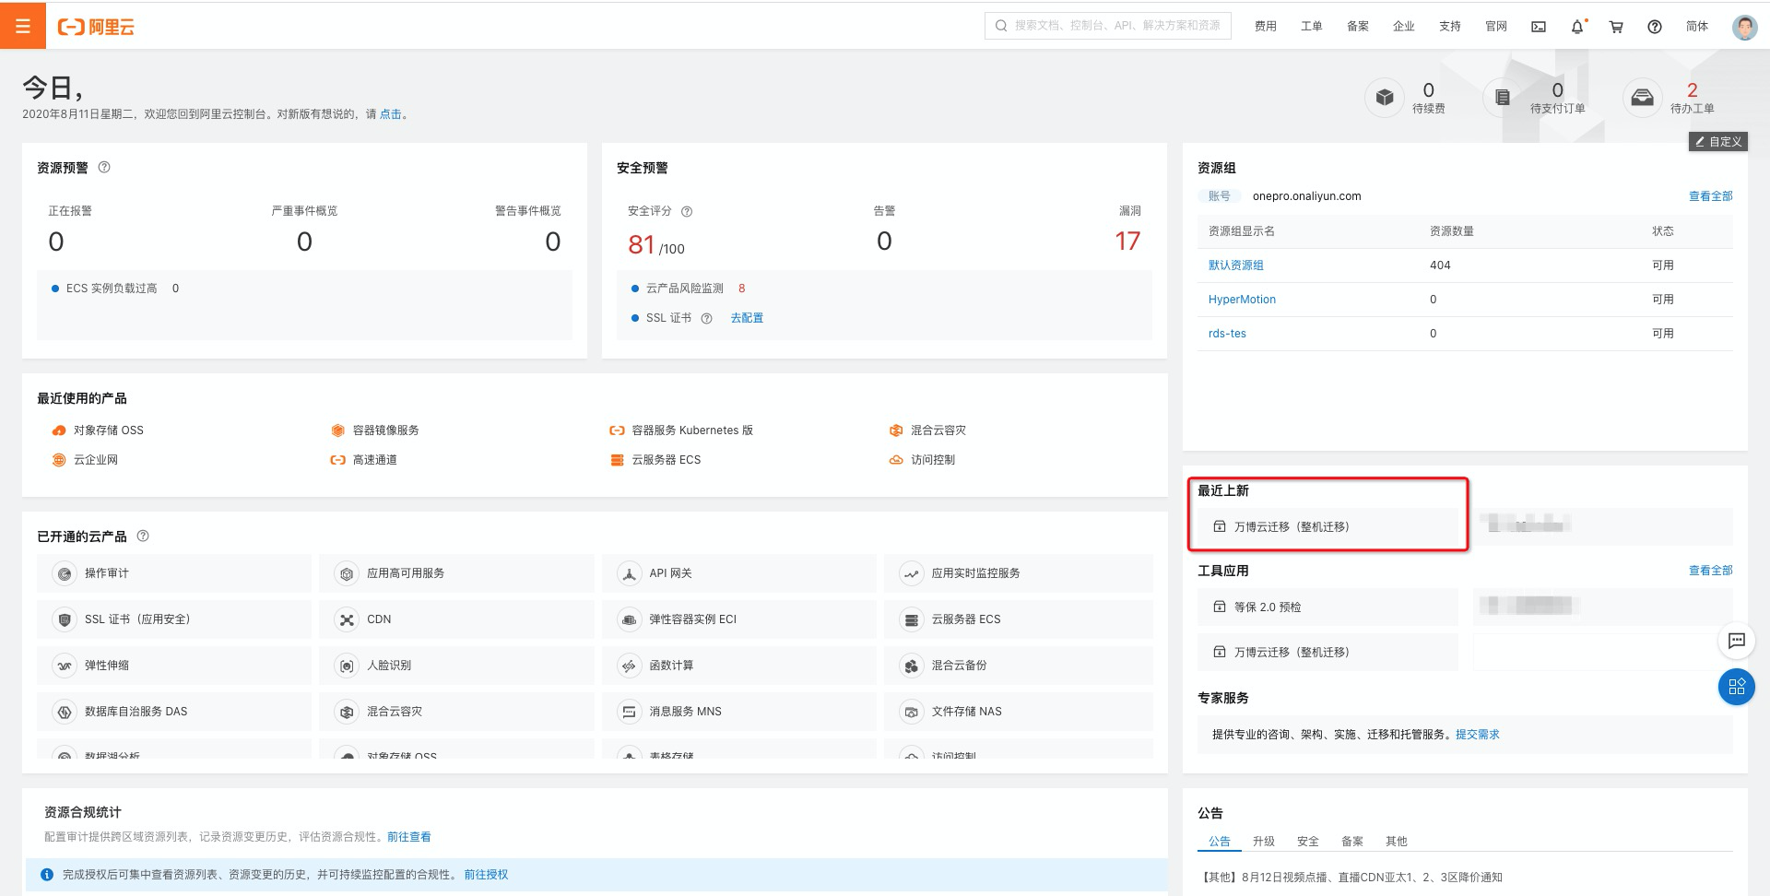The image size is (1770, 896).
Task: Switch to the 升级 tab
Action: point(1264,842)
